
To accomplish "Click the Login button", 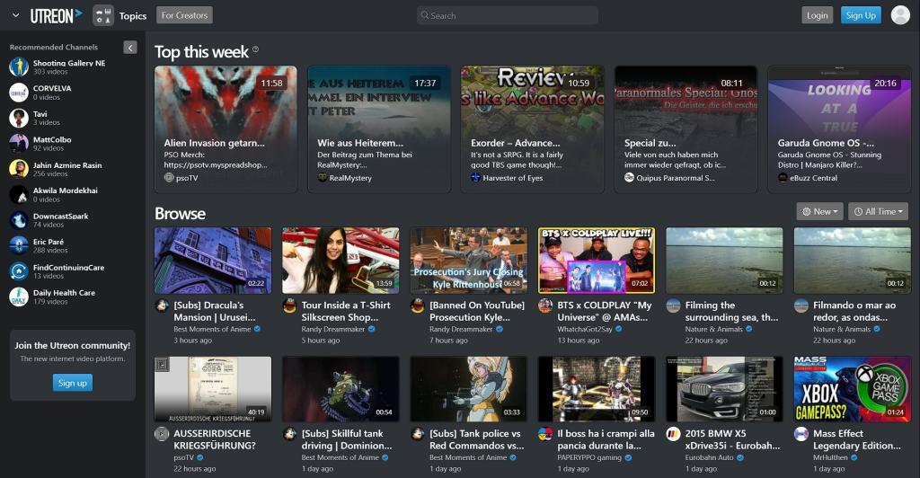I will pyautogui.click(x=817, y=15).
